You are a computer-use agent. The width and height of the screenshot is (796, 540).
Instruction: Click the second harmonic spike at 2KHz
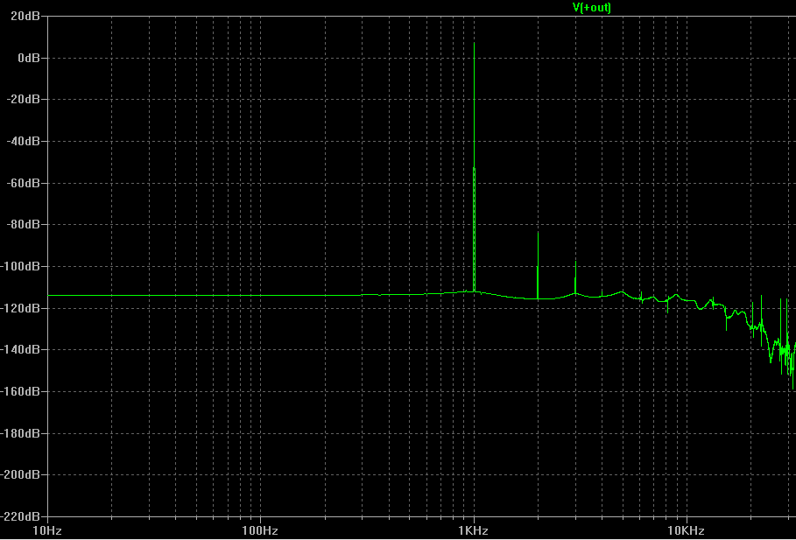click(x=539, y=265)
